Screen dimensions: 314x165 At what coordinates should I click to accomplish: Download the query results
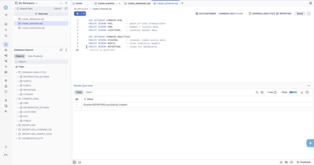[302, 92]
